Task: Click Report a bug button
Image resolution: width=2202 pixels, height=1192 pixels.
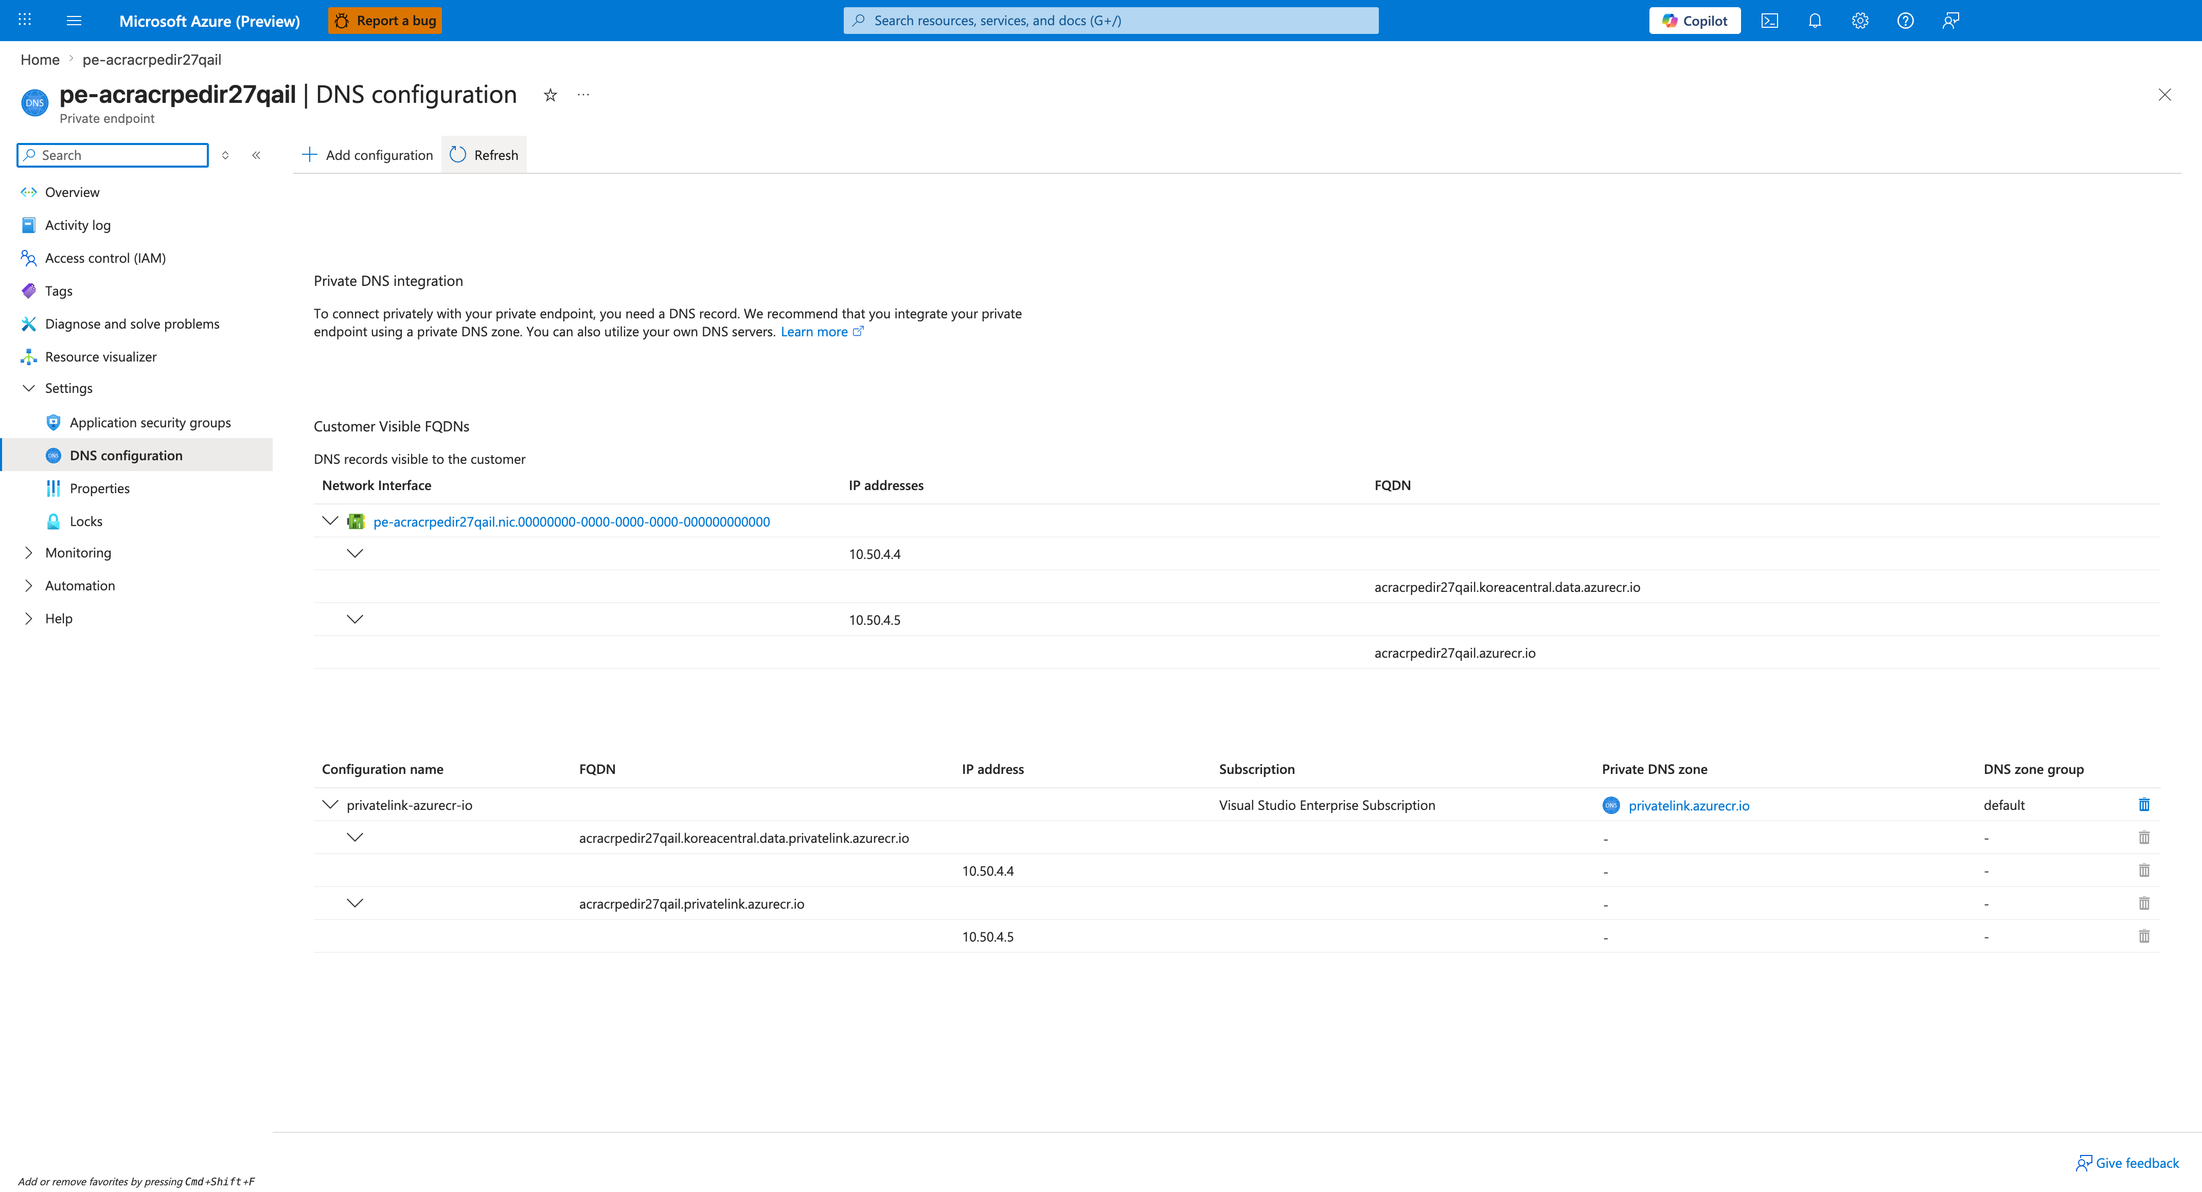Action: click(x=385, y=21)
